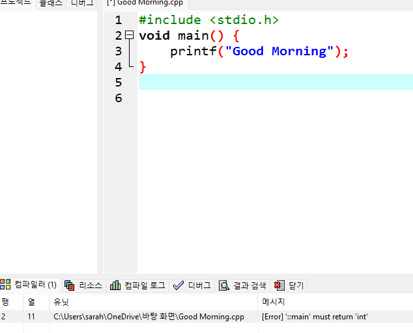This screenshot has width=413, height=333.
Task: Switch to the 프로젝트 sidebar tab
Action: (16, 3)
